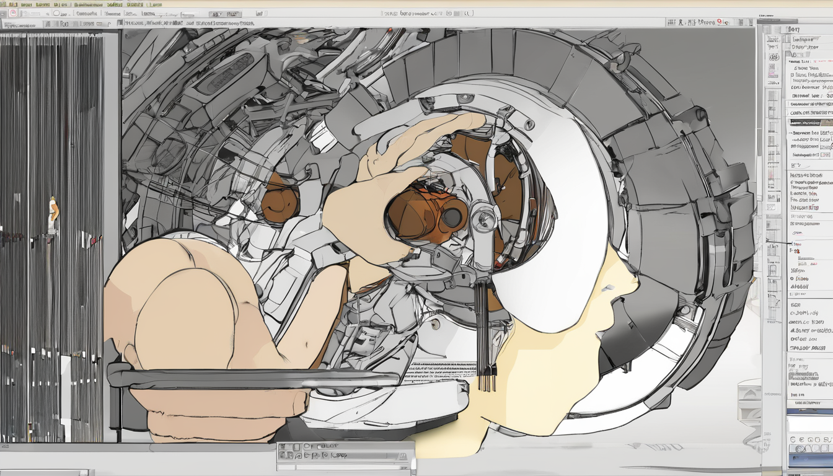This screenshot has width=833, height=476.
Task: Toggle the radio circle at the start of the bottom-right toolbar
Action: 792,439
